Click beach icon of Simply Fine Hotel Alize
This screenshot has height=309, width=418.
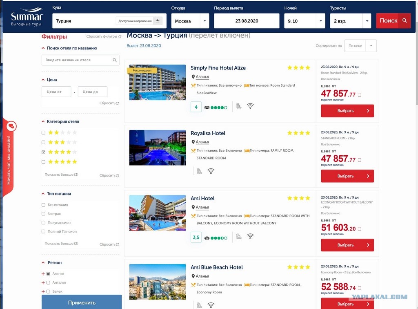tap(239, 106)
